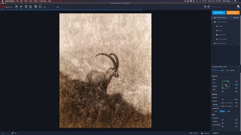This screenshot has height=135, width=241.
Task: Click the Wi-Fi icon in menu bar
Action: tap(203, 1)
